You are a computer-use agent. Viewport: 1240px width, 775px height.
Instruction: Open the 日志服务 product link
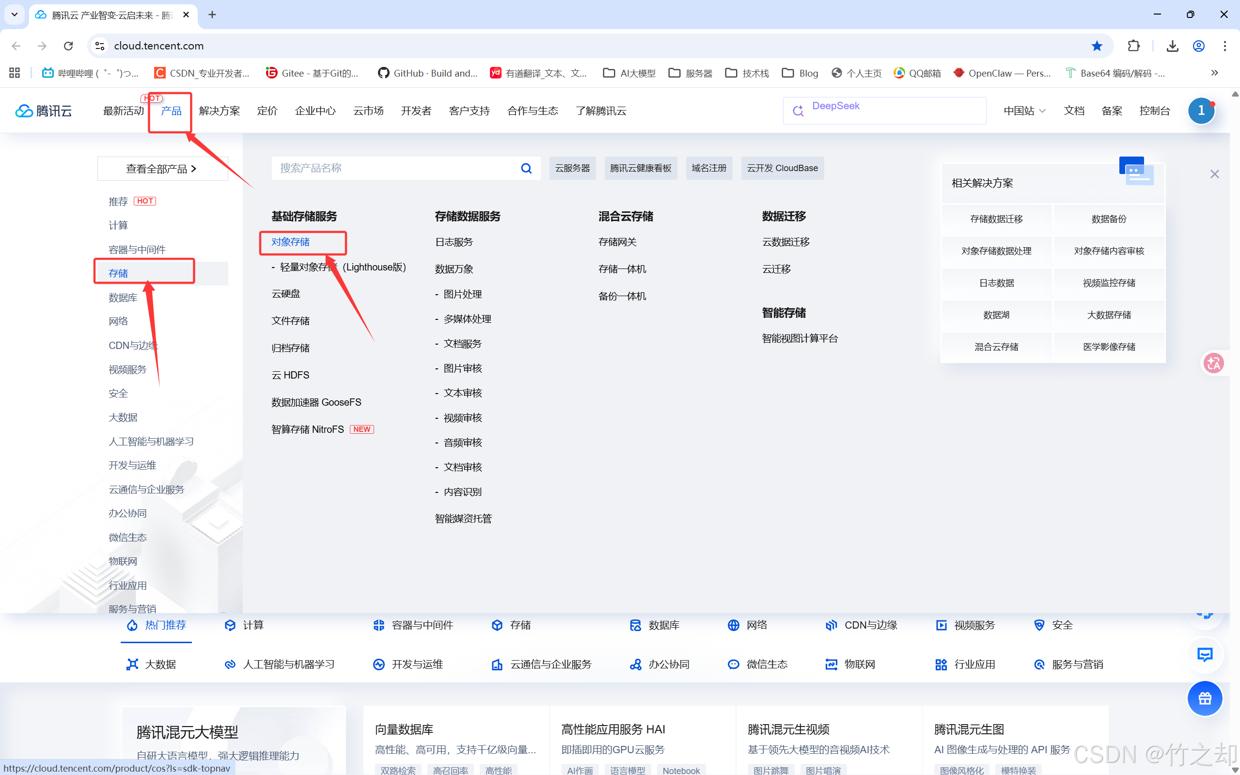pyautogui.click(x=454, y=242)
